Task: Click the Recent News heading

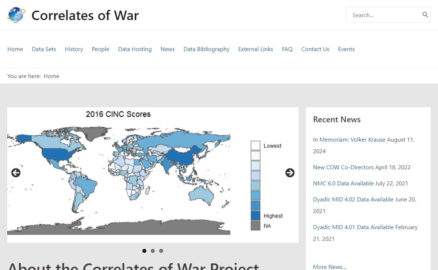Action: point(337,119)
